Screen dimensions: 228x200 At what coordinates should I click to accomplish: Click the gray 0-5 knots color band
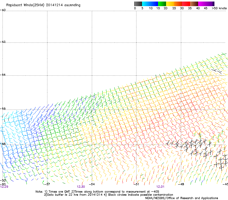pos(138,4)
